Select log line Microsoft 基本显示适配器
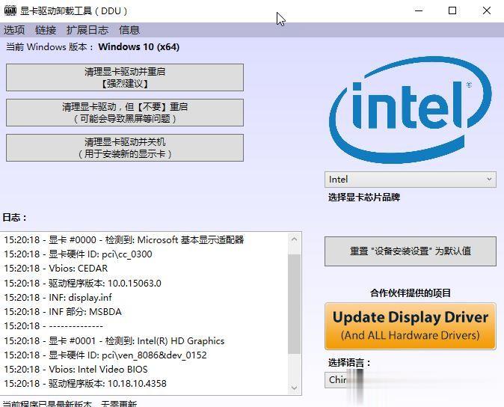This screenshot has height=407, width=504. tap(123, 240)
